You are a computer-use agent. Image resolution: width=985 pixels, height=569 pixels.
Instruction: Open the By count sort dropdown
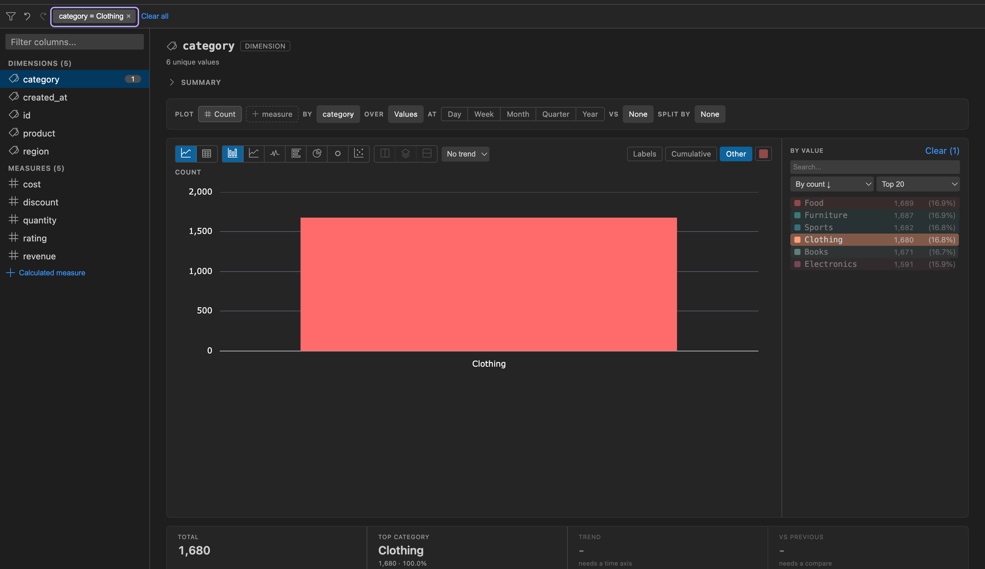pyautogui.click(x=832, y=184)
